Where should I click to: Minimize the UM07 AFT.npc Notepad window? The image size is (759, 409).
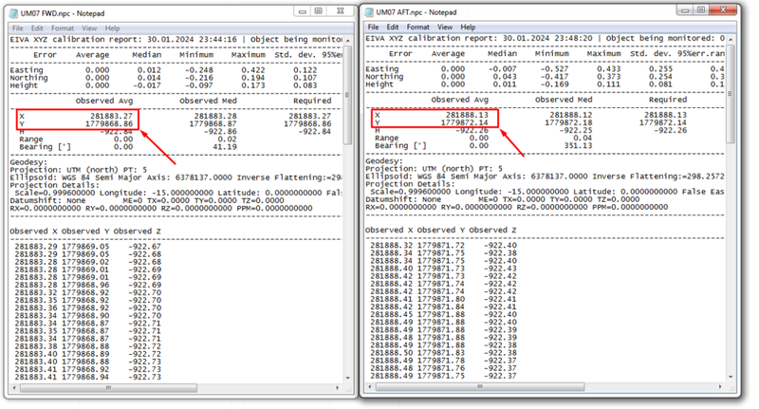coord(684,9)
